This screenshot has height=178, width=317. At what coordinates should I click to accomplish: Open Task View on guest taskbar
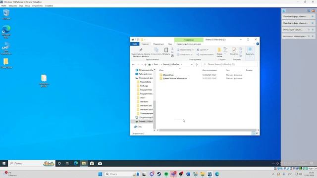pyautogui.click(x=67, y=163)
